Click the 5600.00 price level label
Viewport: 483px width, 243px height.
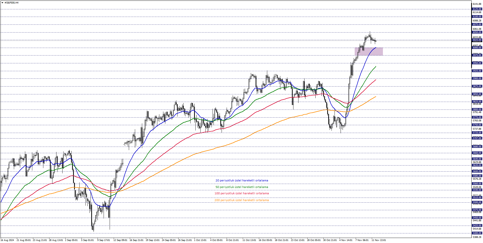tap(477, 171)
